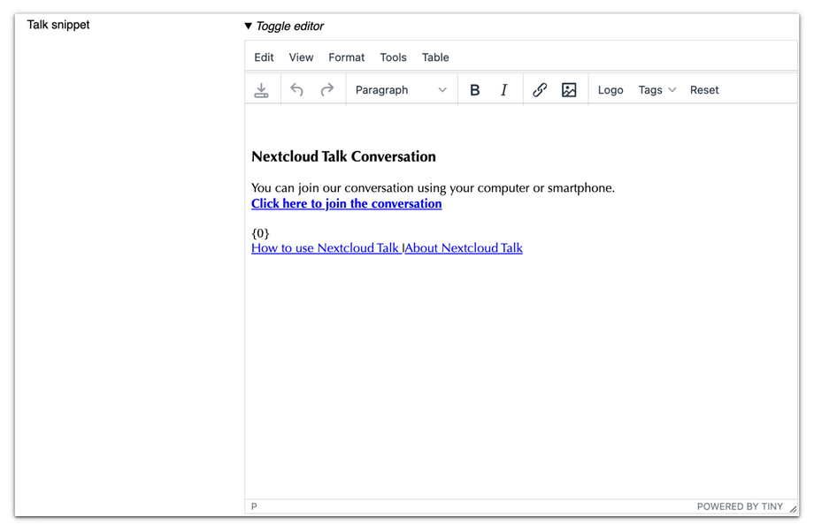The width and height of the screenshot is (814, 532).
Task: Click the sentence about joining via computer
Action: click(433, 187)
